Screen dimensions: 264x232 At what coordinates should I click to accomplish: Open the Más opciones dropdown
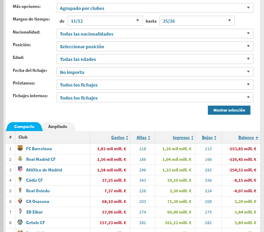(x=155, y=8)
